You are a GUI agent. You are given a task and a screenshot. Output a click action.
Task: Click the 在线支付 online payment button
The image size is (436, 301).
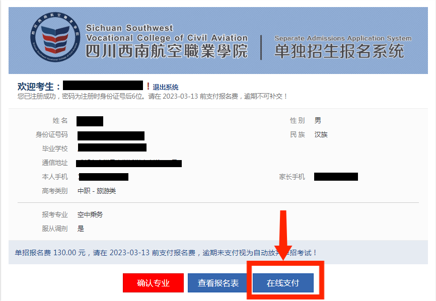283,283
